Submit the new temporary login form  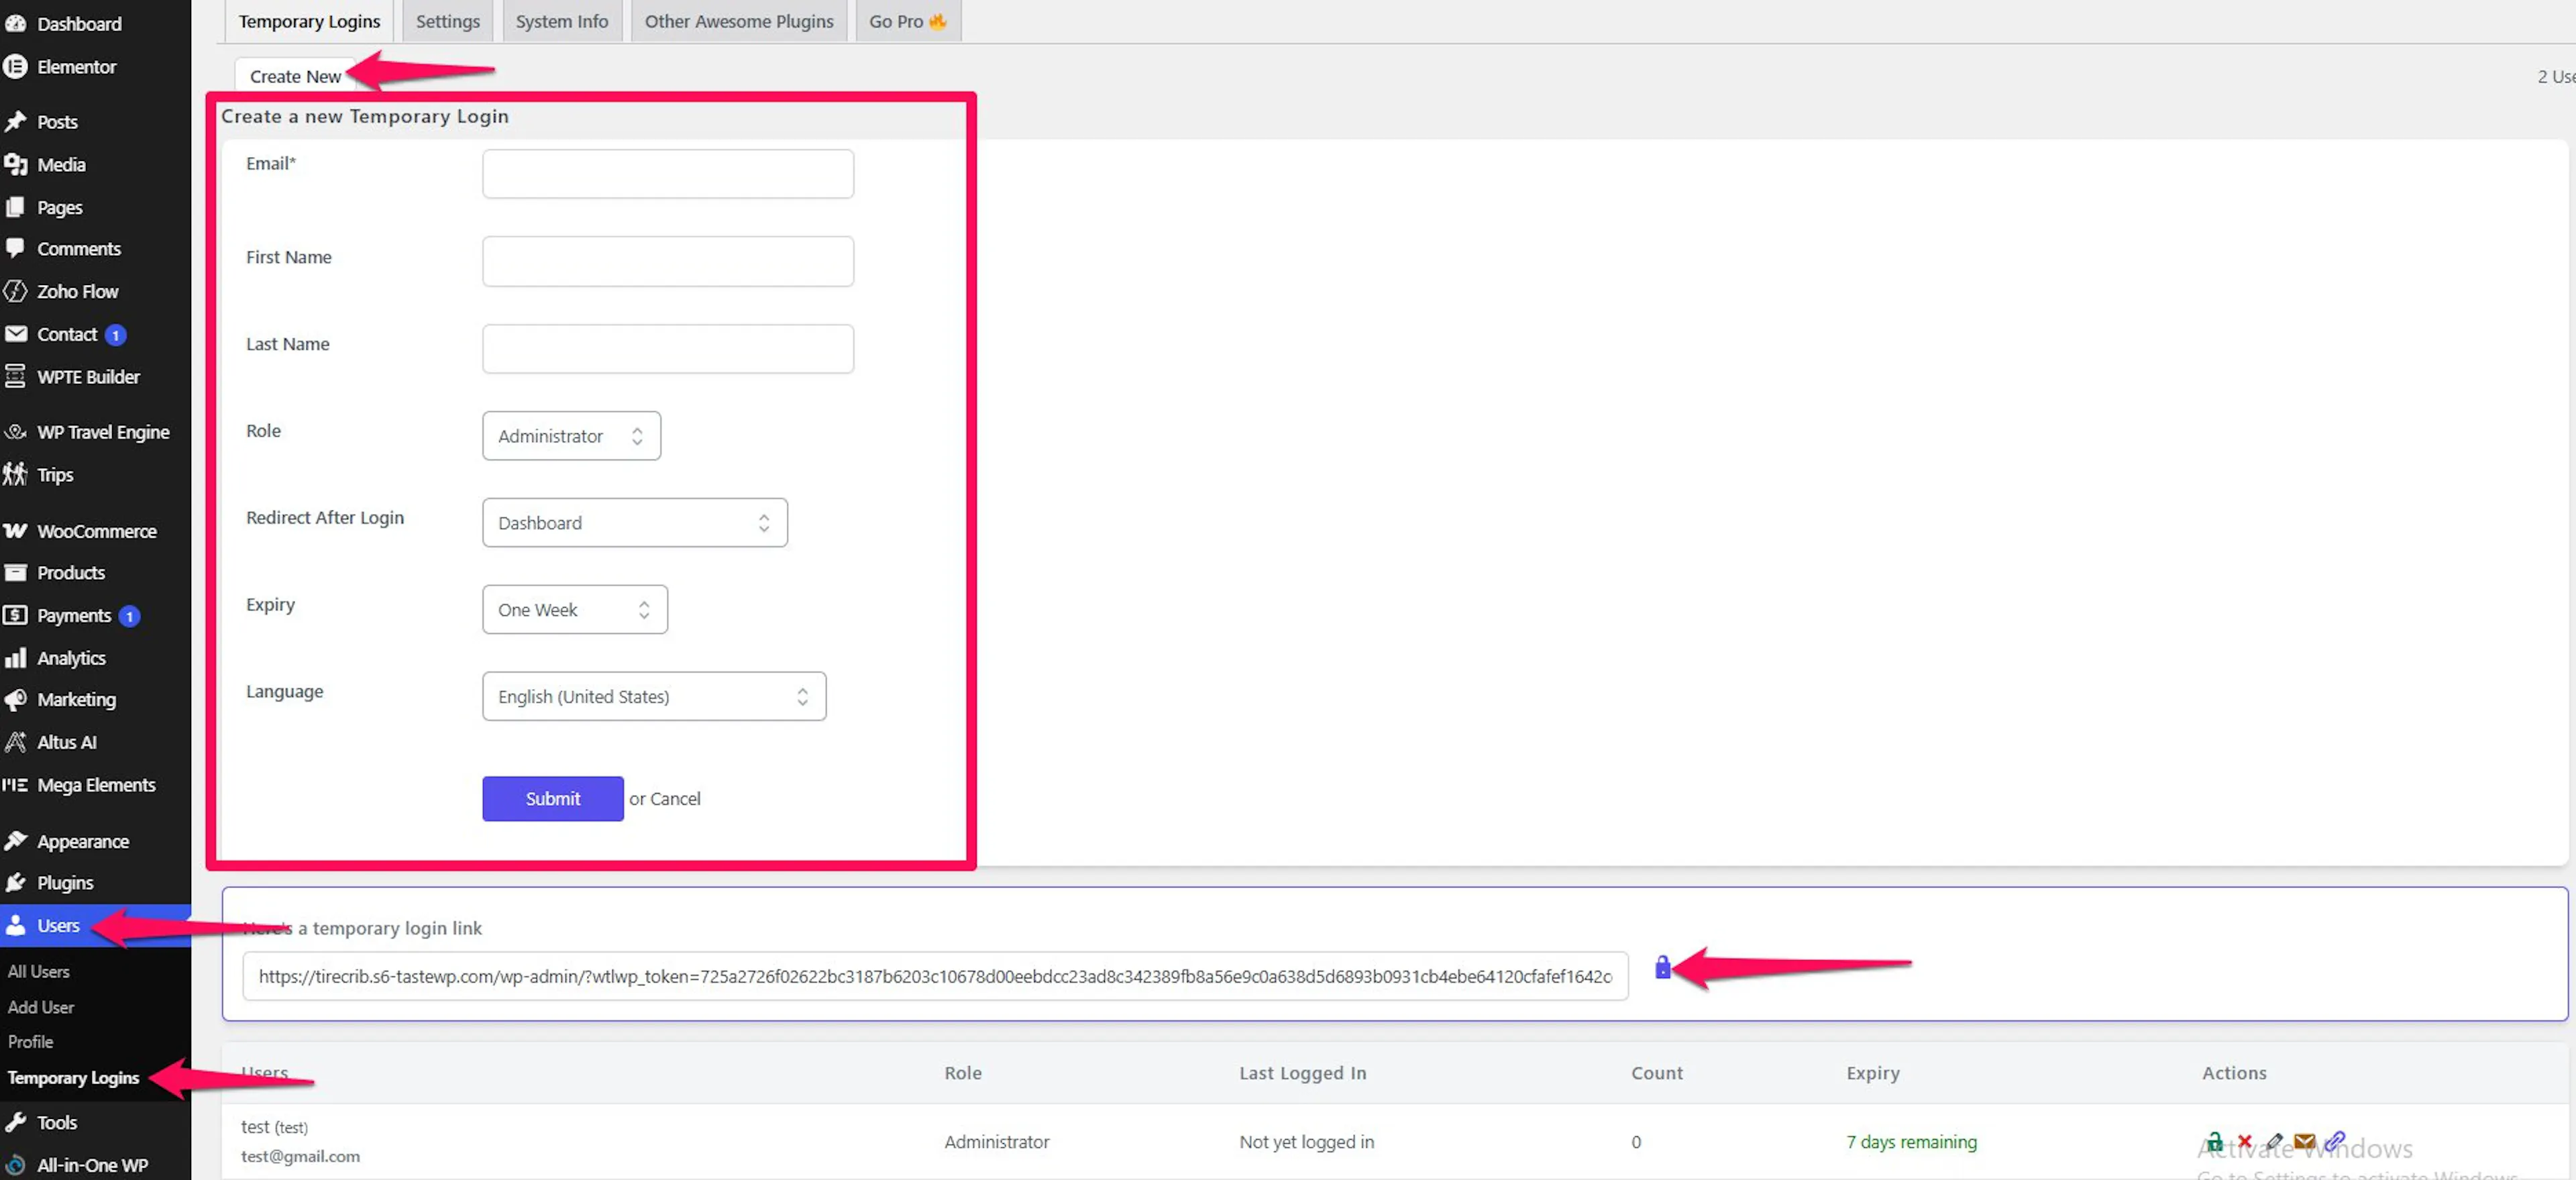click(x=552, y=799)
